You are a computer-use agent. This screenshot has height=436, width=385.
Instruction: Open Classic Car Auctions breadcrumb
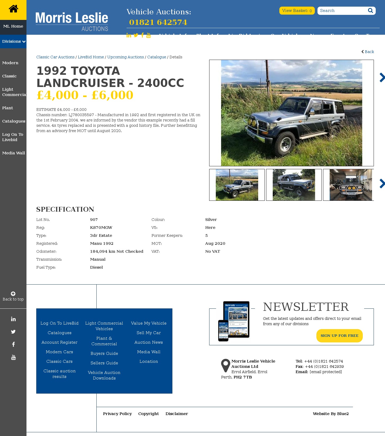(x=55, y=57)
